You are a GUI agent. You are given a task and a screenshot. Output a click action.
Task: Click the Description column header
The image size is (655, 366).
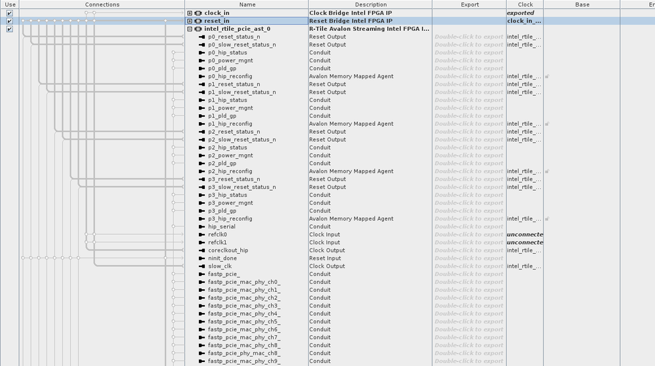click(371, 5)
